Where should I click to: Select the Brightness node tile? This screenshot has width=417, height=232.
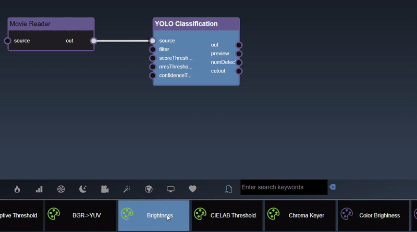pos(154,215)
